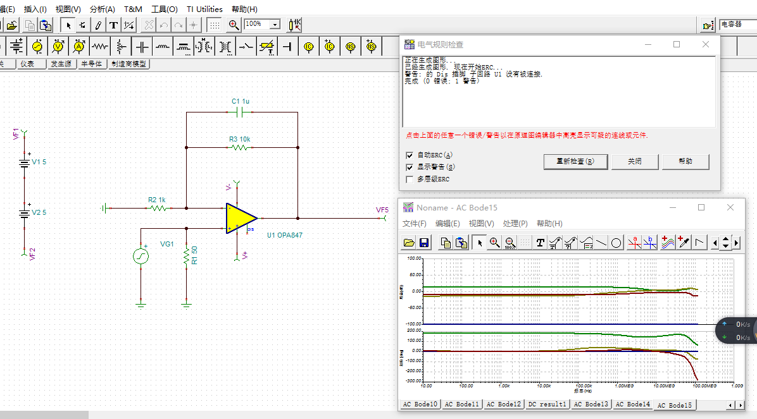
Task: Toggle the 显示警告 checkbox
Action: click(410, 167)
